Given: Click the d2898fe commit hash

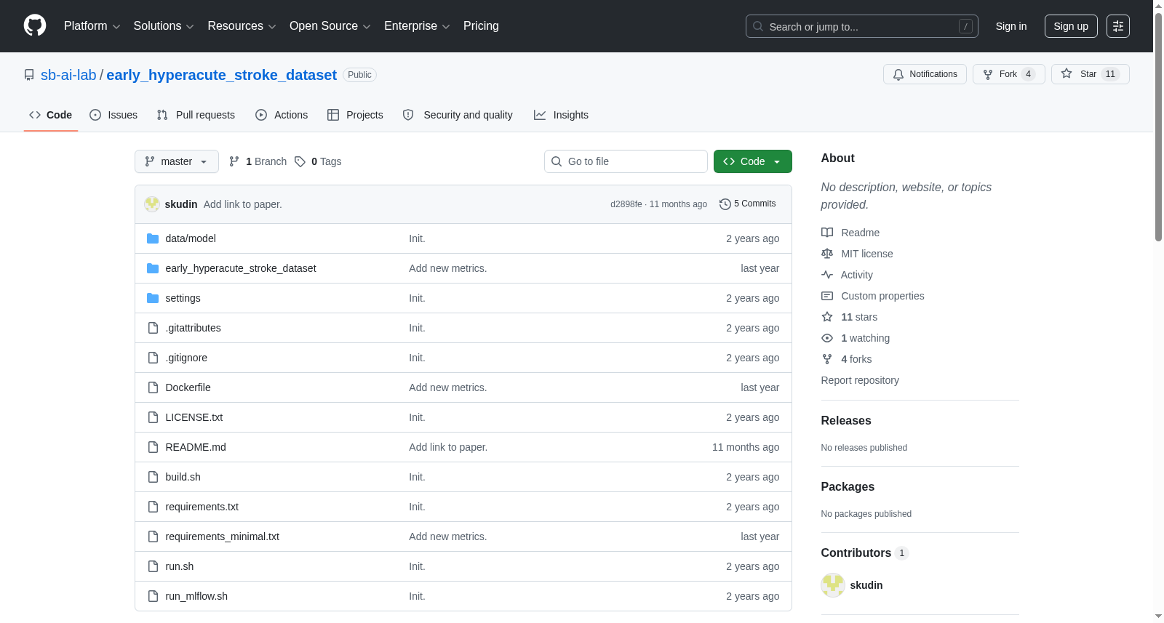Looking at the screenshot, I should click(x=626, y=204).
